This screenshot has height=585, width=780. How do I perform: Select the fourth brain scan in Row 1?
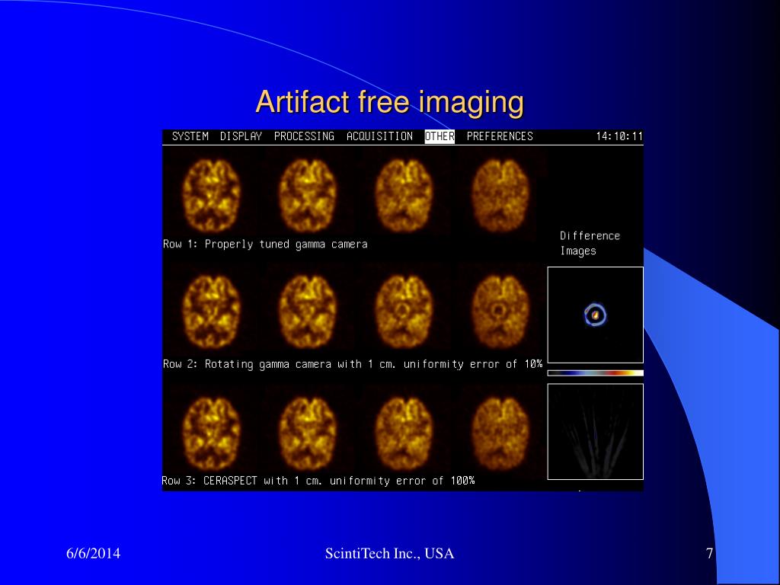[x=500, y=195]
